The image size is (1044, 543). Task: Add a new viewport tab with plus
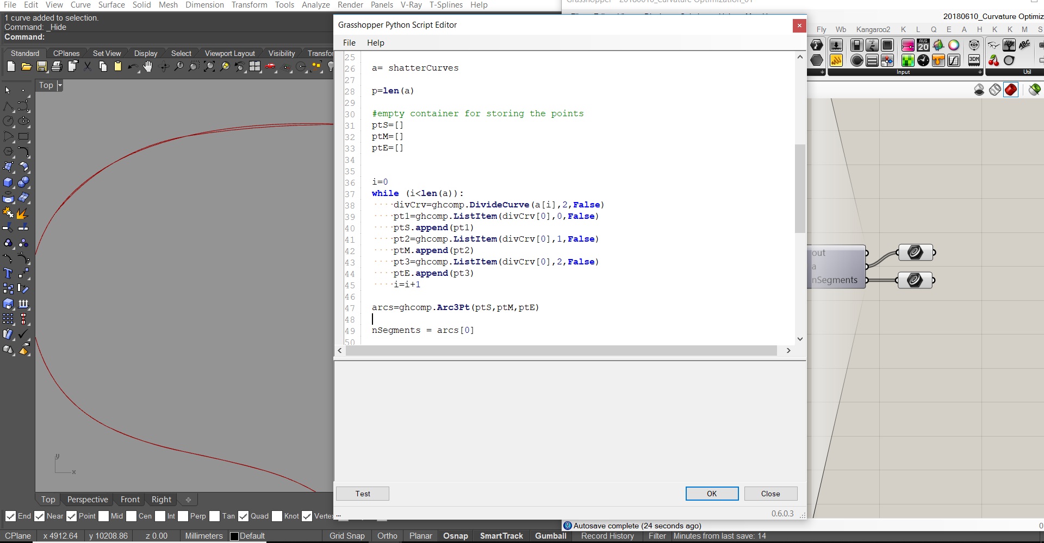pos(188,500)
